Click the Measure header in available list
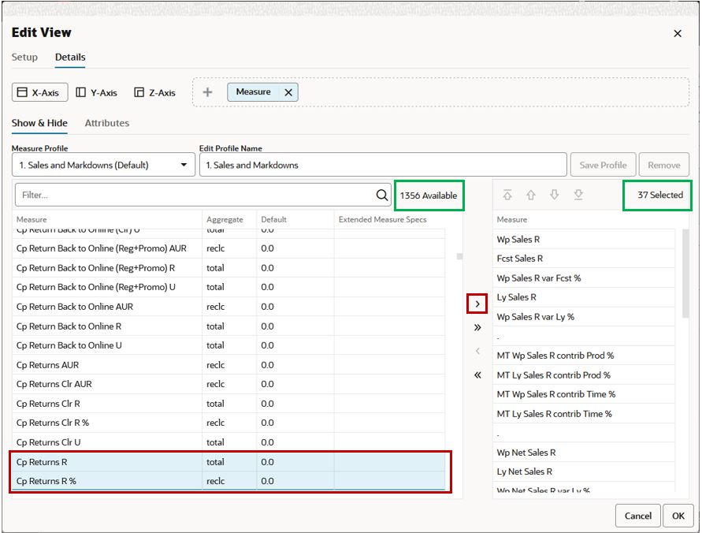Screen dimensions: 702x533 coord(32,219)
